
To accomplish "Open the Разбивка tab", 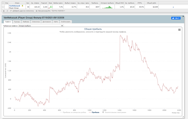I will [26, 22].
